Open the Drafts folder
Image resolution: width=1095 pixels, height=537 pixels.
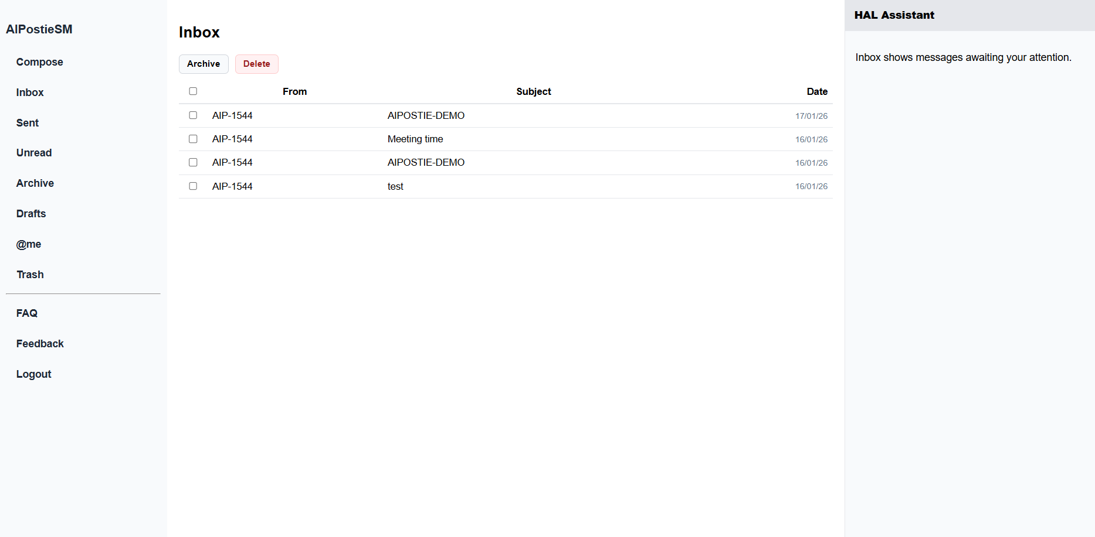31,214
